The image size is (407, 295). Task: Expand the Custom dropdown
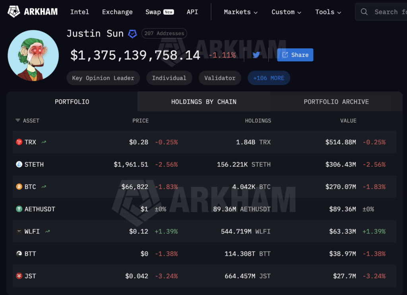[286, 12]
